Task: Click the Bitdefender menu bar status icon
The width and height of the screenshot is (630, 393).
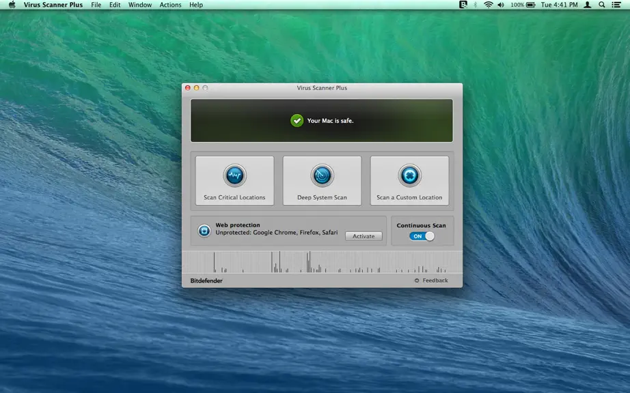Action: pyautogui.click(x=463, y=5)
